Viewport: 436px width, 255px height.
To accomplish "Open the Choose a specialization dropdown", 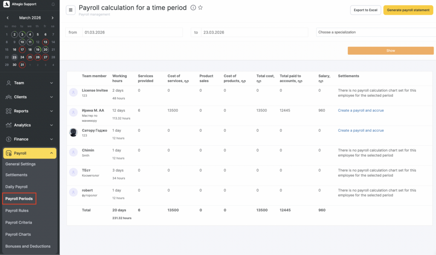I will (376, 32).
